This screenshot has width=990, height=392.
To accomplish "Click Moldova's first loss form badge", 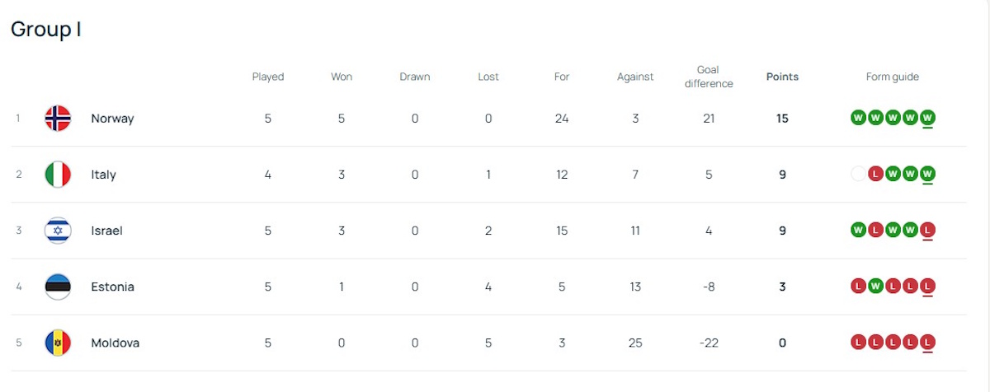I will pyautogui.click(x=858, y=342).
